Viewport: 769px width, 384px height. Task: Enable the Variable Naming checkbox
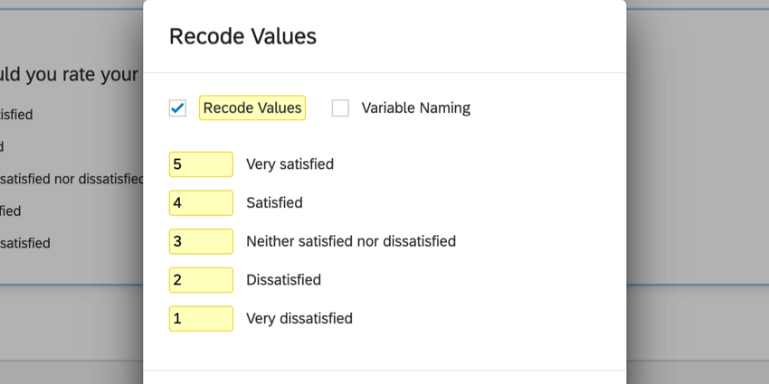tap(340, 108)
